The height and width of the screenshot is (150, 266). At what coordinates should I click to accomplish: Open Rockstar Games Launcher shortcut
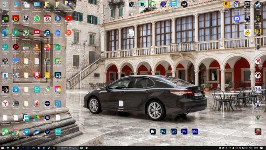[x=226, y=5]
